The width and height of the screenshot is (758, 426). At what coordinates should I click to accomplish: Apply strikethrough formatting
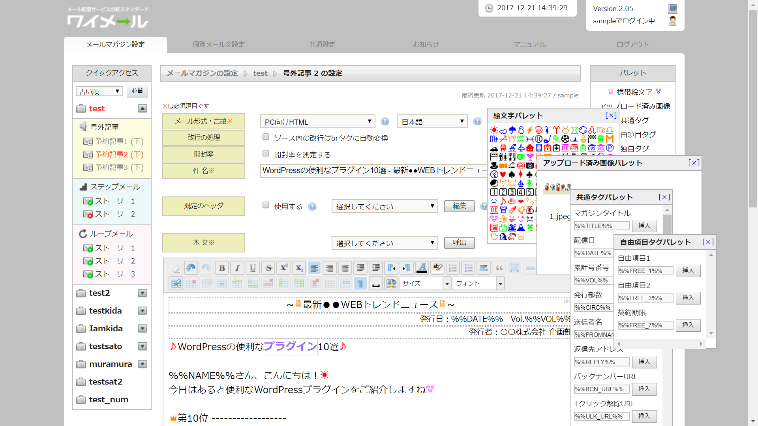coord(268,267)
